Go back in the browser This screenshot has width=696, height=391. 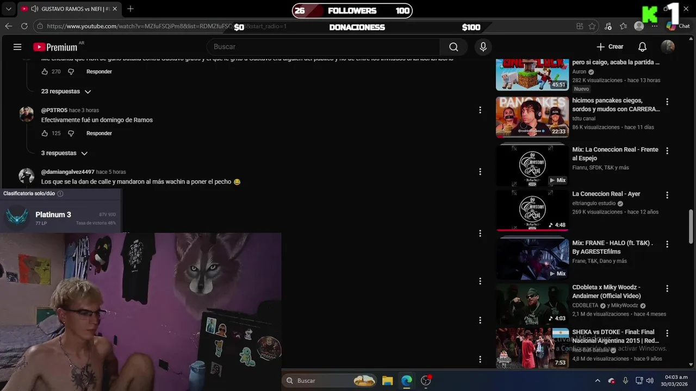coord(9,26)
